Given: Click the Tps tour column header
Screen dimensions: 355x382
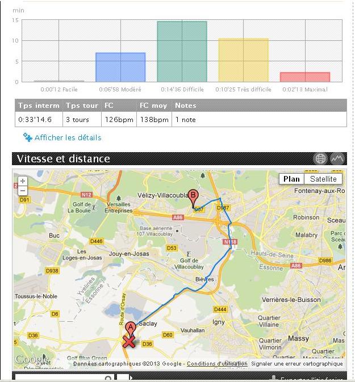Looking at the screenshot, I should pyautogui.click(x=82, y=106).
